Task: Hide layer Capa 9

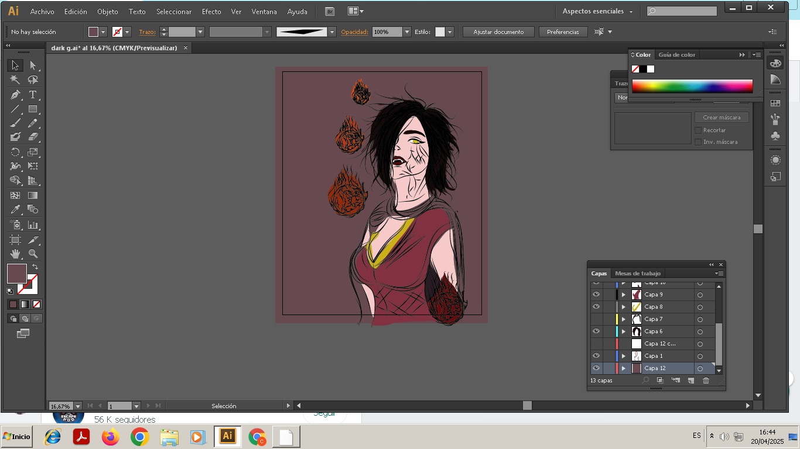Action: point(596,295)
